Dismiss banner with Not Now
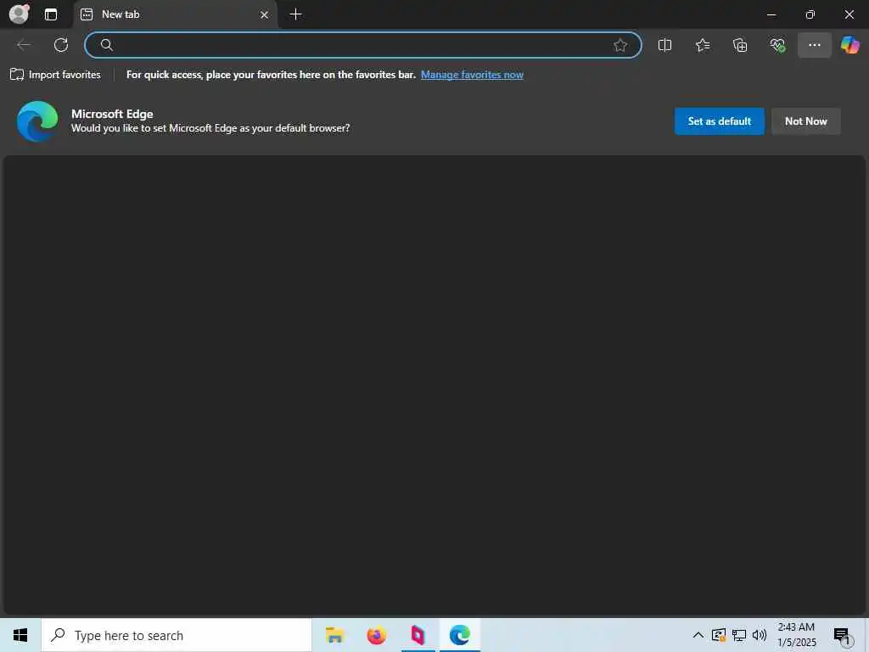869x652 pixels. pos(806,121)
